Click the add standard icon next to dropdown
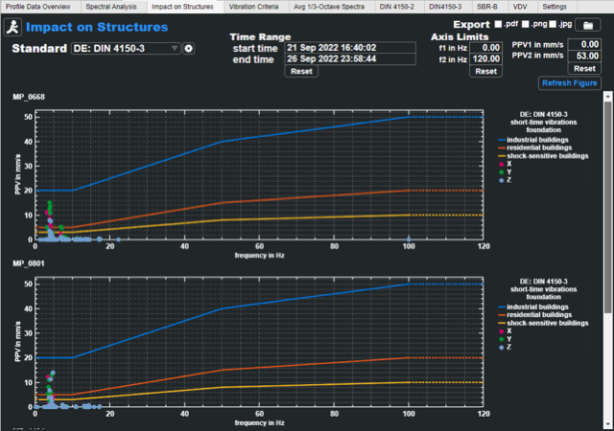 pyautogui.click(x=189, y=48)
